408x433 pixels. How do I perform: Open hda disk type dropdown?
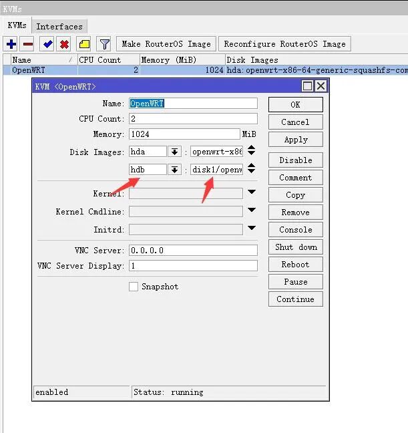point(174,152)
